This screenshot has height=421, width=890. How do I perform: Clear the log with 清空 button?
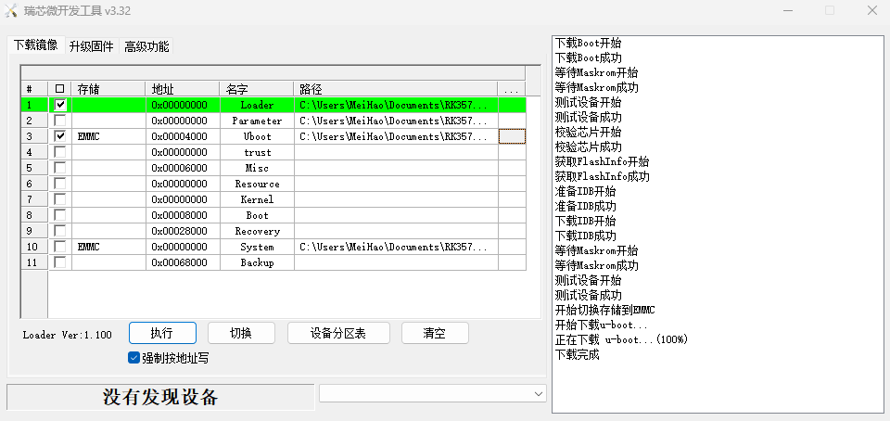[x=434, y=334]
